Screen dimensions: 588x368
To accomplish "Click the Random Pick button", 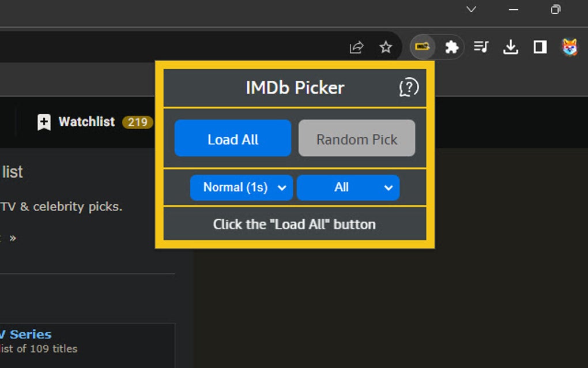I will 357,138.
